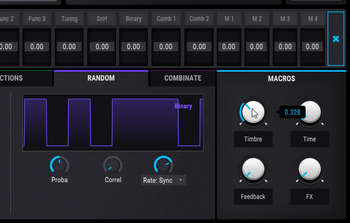Viewport: 350px width, 223px height.
Task: Select the M 3 macro source
Action: tap(285, 18)
